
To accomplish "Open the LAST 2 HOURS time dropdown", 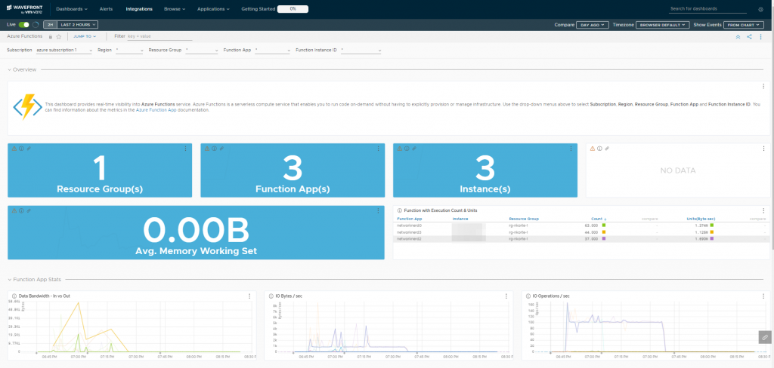I will point(78,25).
